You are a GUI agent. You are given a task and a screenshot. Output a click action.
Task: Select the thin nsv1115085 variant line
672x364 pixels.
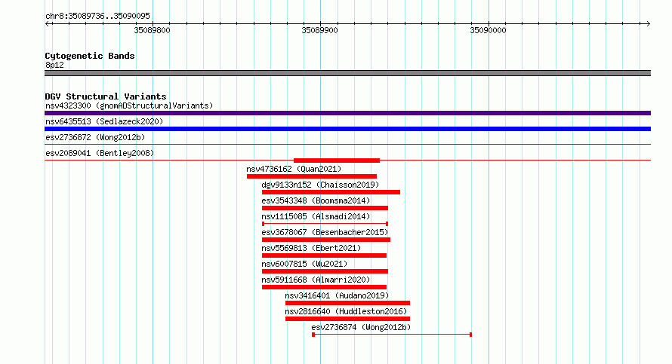click(x=325, y=224)
